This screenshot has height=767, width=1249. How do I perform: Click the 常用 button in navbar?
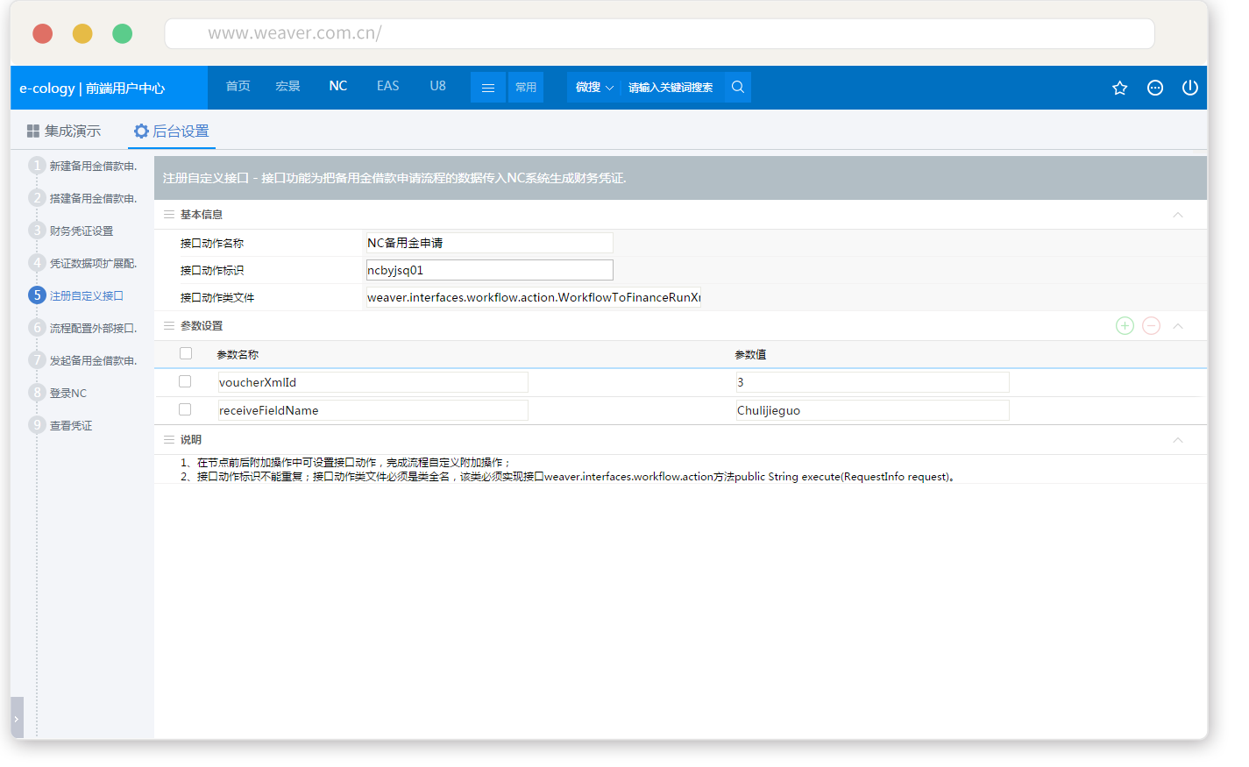tap(526, 88)
